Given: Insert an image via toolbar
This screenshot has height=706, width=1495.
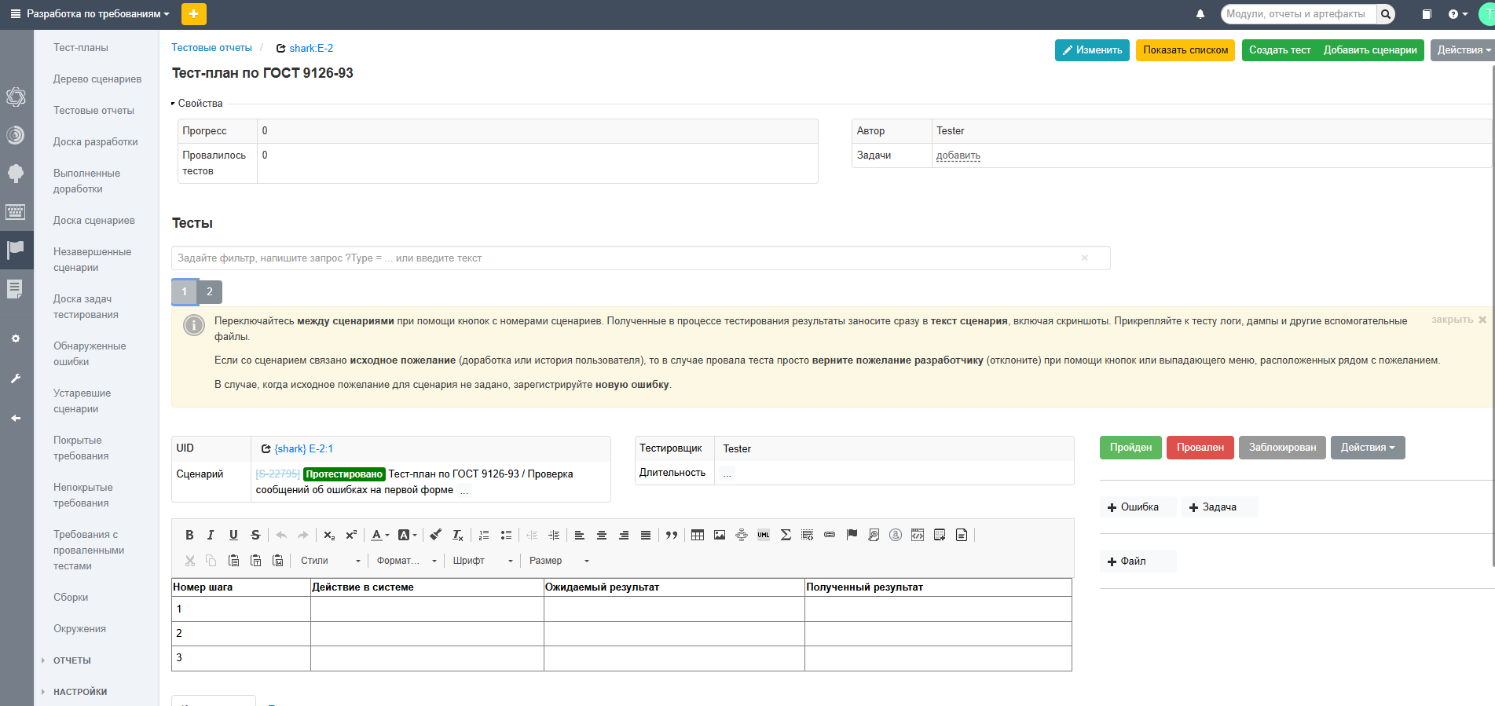Looking at the screenshot, I should tap(720, 535).
